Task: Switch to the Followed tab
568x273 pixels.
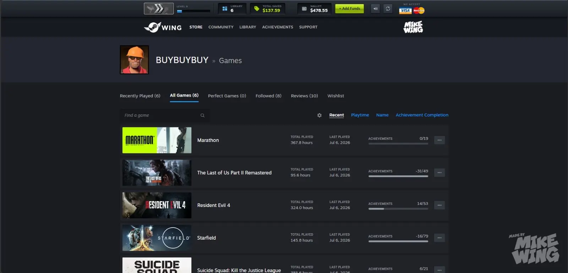Action: pos(268,96)
